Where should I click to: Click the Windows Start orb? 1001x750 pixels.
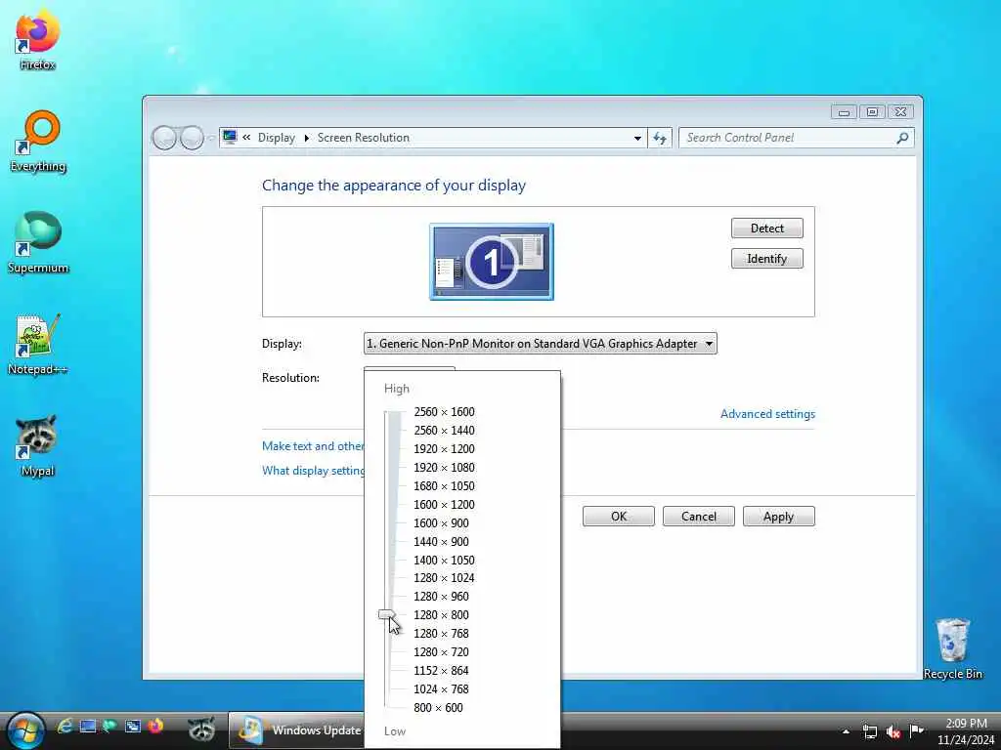pos(24,729)
